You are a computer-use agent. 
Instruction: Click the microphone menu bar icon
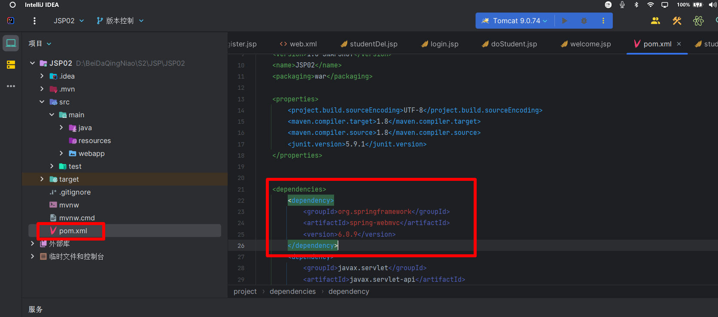(622, 5)
